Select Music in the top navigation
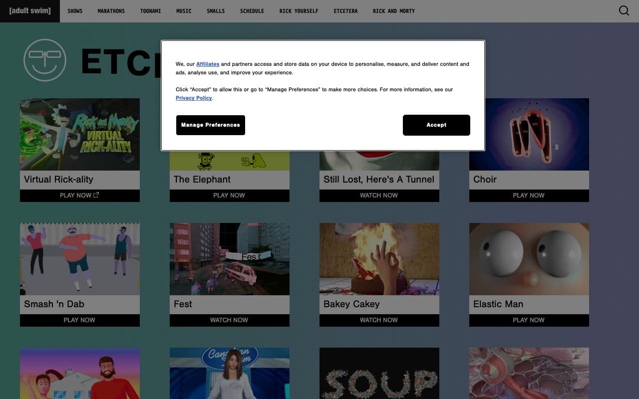The width and height of the screenshot is (639, 399). point(184,11)
